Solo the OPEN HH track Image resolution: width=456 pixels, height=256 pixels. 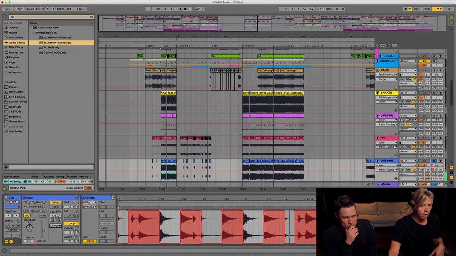(434, 161)
